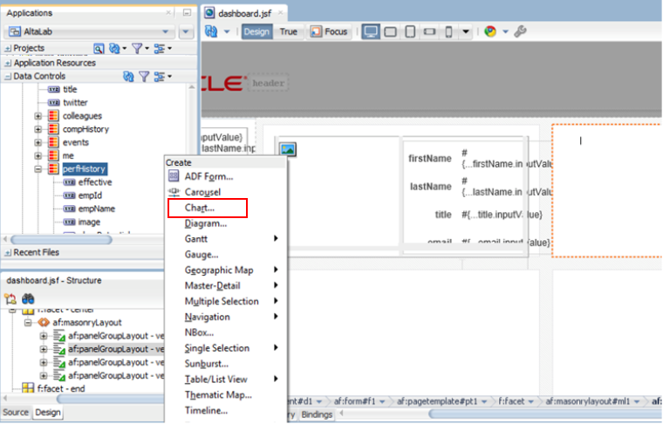Click the Projects search icon
Image resolution: width=663 pixels, height=424 pixels.
[x=99, y=49]
